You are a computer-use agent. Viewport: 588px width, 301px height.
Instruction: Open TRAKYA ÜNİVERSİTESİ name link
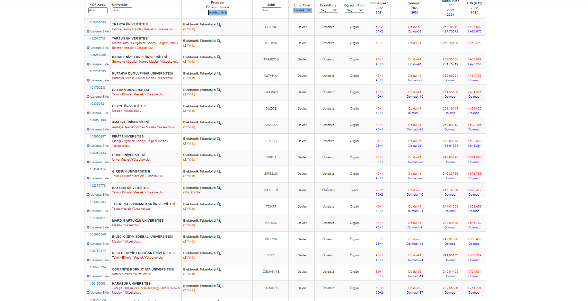tap(130, 24)
